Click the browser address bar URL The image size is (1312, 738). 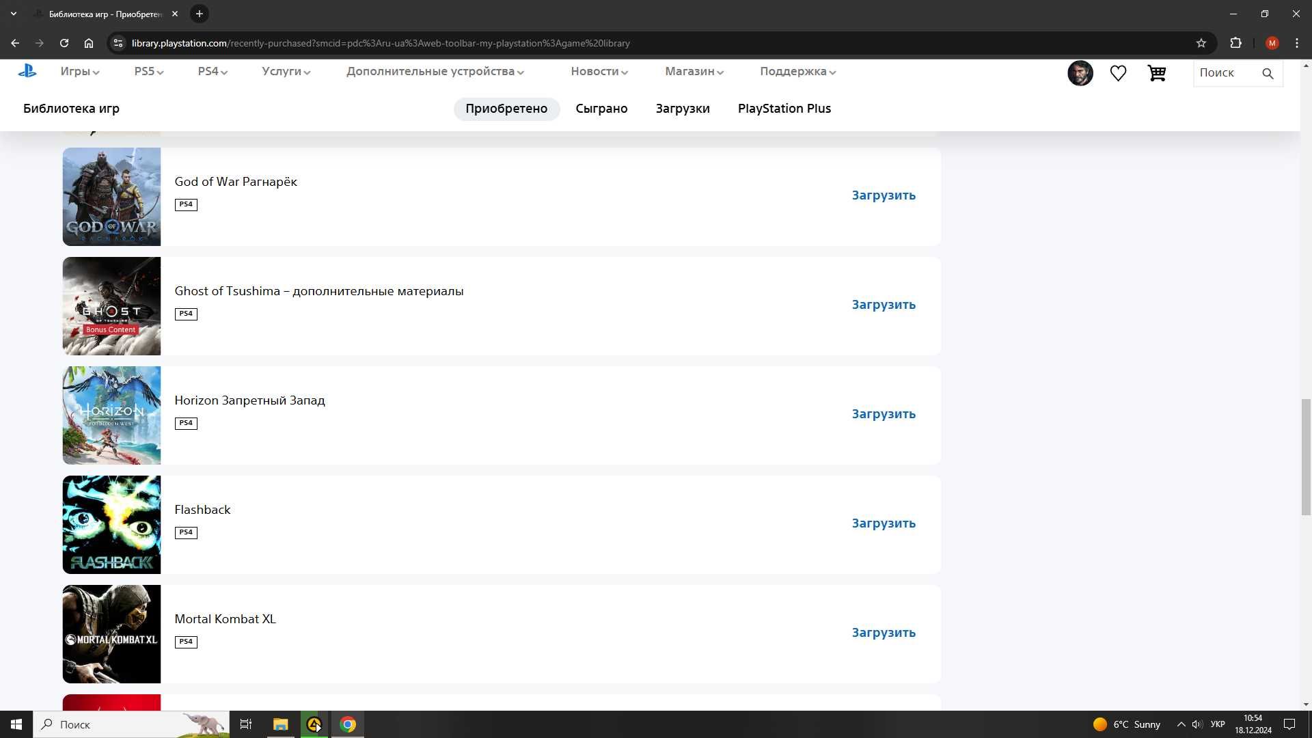tap(381, 43)
